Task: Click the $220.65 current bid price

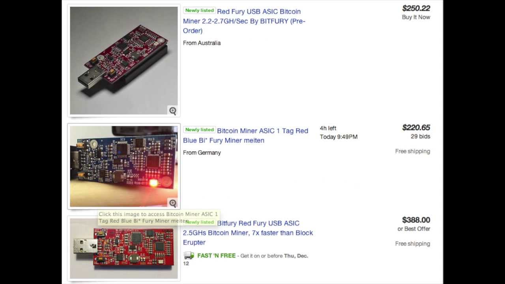Action: pyautogui.click(x=416, y=127)
